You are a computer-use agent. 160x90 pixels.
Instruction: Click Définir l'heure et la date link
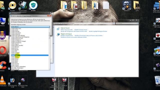[x=66, y=30]
